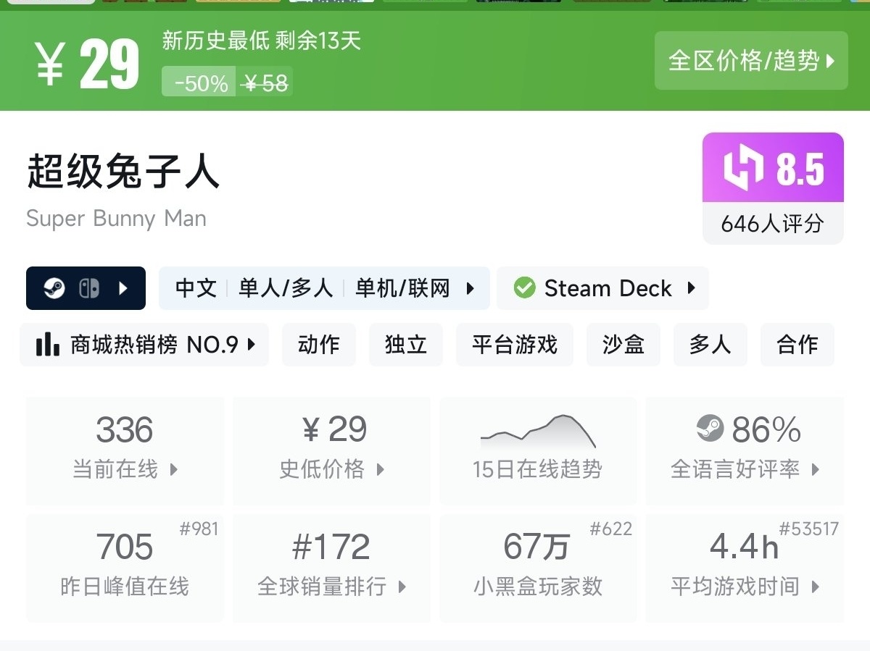
Task: Click the green Steam Deck verified checkmark
Action: pos(524,288)
